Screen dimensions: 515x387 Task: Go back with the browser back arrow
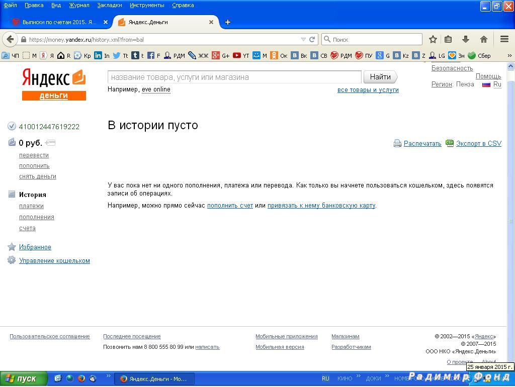[10, 39]
